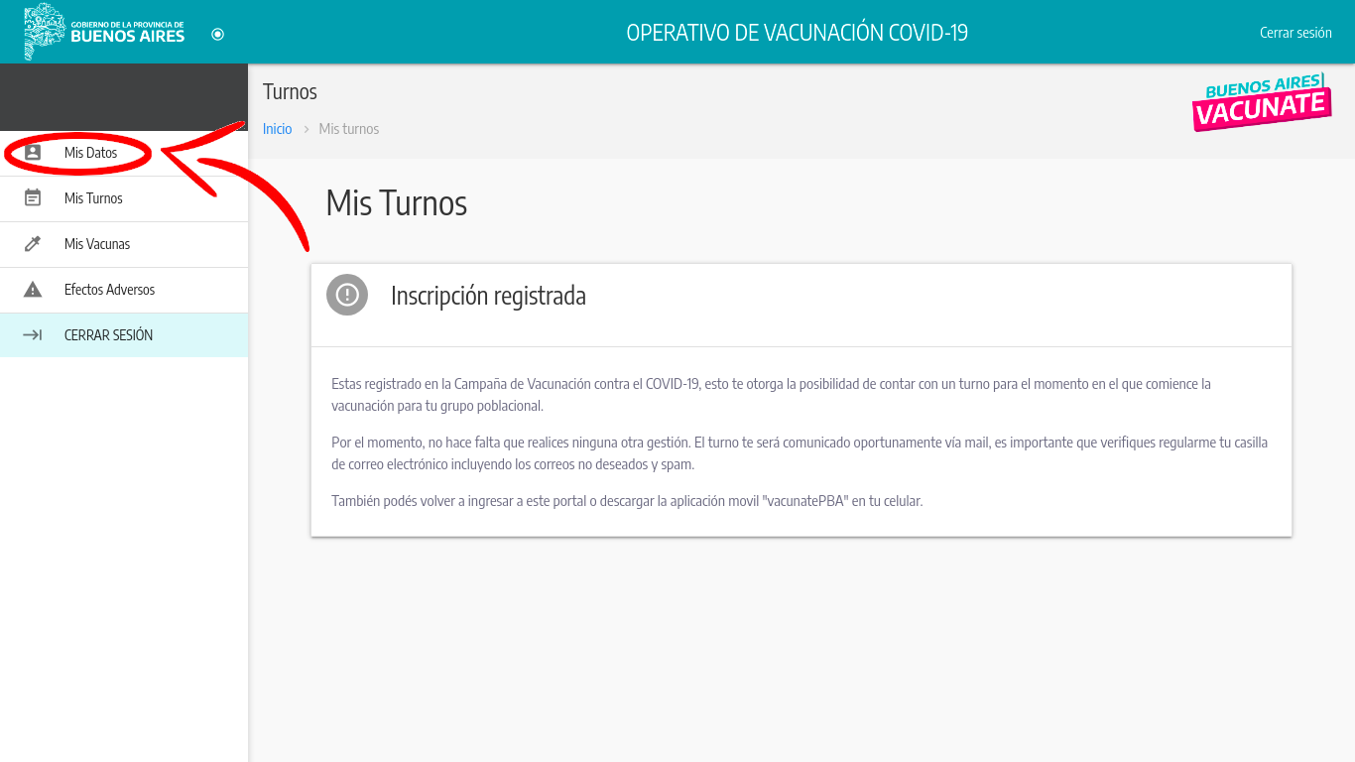This screenshot has width=1355, height=762.
Task: Open Efectos Adversos from the sidebar
Action: 109,290
